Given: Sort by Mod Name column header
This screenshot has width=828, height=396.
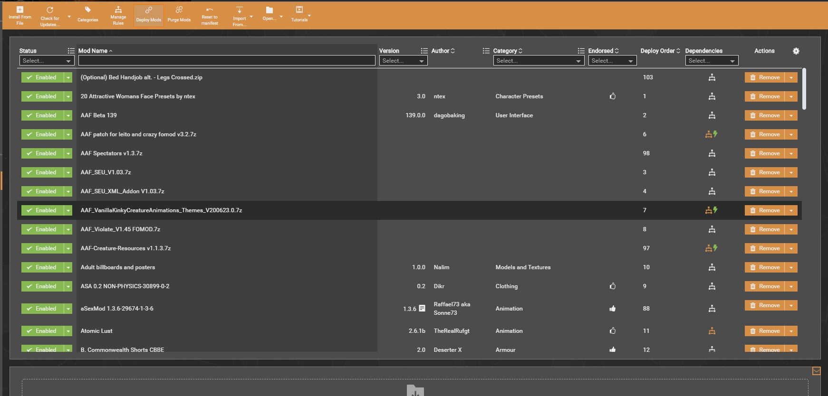Looking at the screenshot, I should [95, 51].
